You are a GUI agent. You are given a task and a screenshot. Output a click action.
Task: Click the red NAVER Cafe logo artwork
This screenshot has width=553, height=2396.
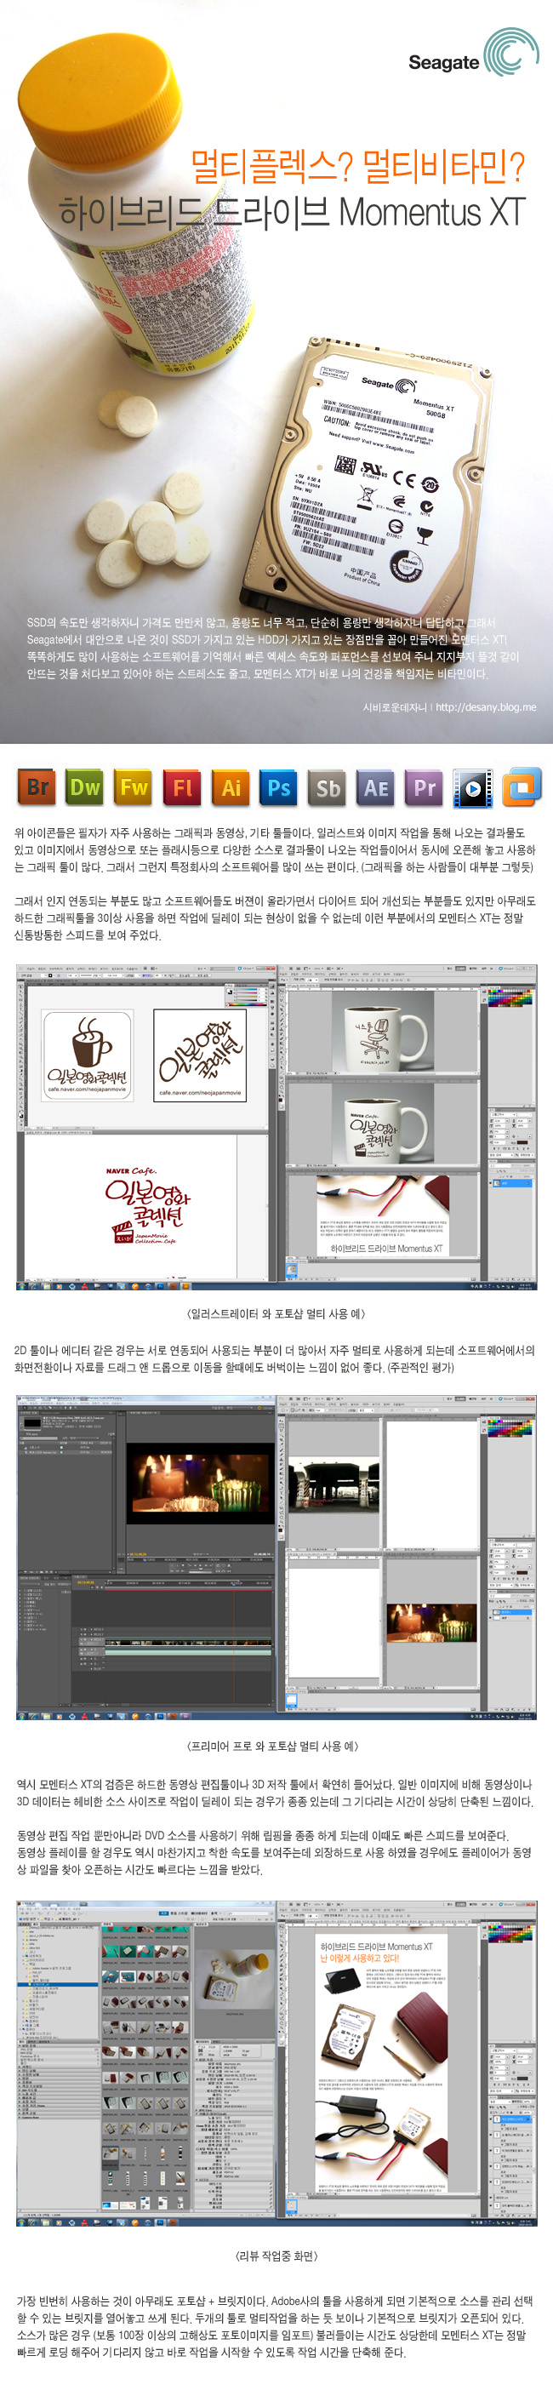coord(146,1206)
